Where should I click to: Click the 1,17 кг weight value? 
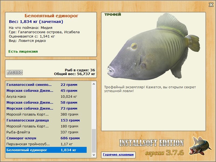click(66, 144)
